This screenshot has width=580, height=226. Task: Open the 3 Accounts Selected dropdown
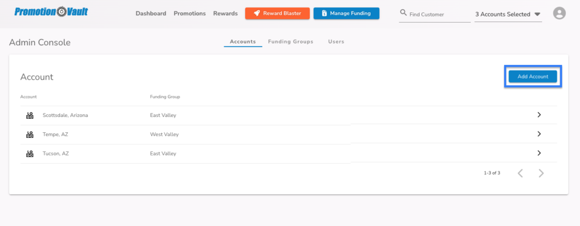(x=508, y=14)
